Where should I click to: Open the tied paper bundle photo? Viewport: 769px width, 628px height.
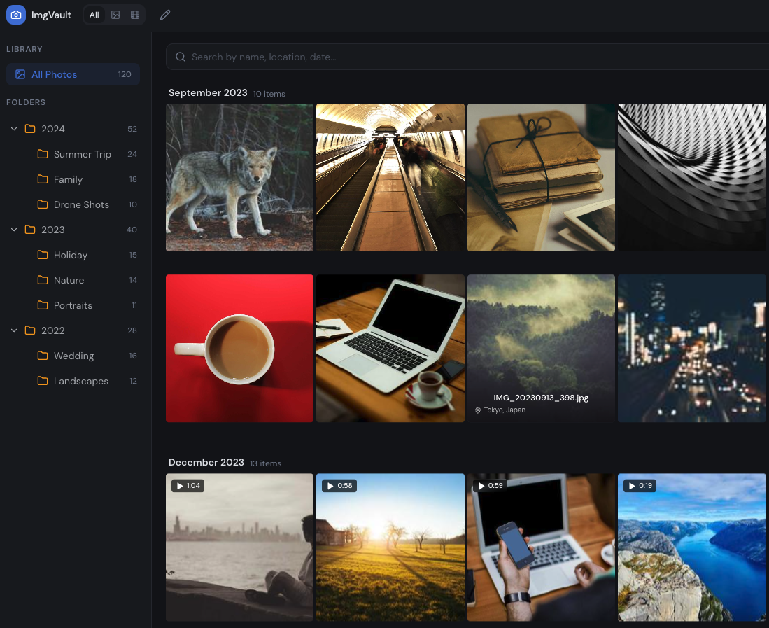pos(541,177)
